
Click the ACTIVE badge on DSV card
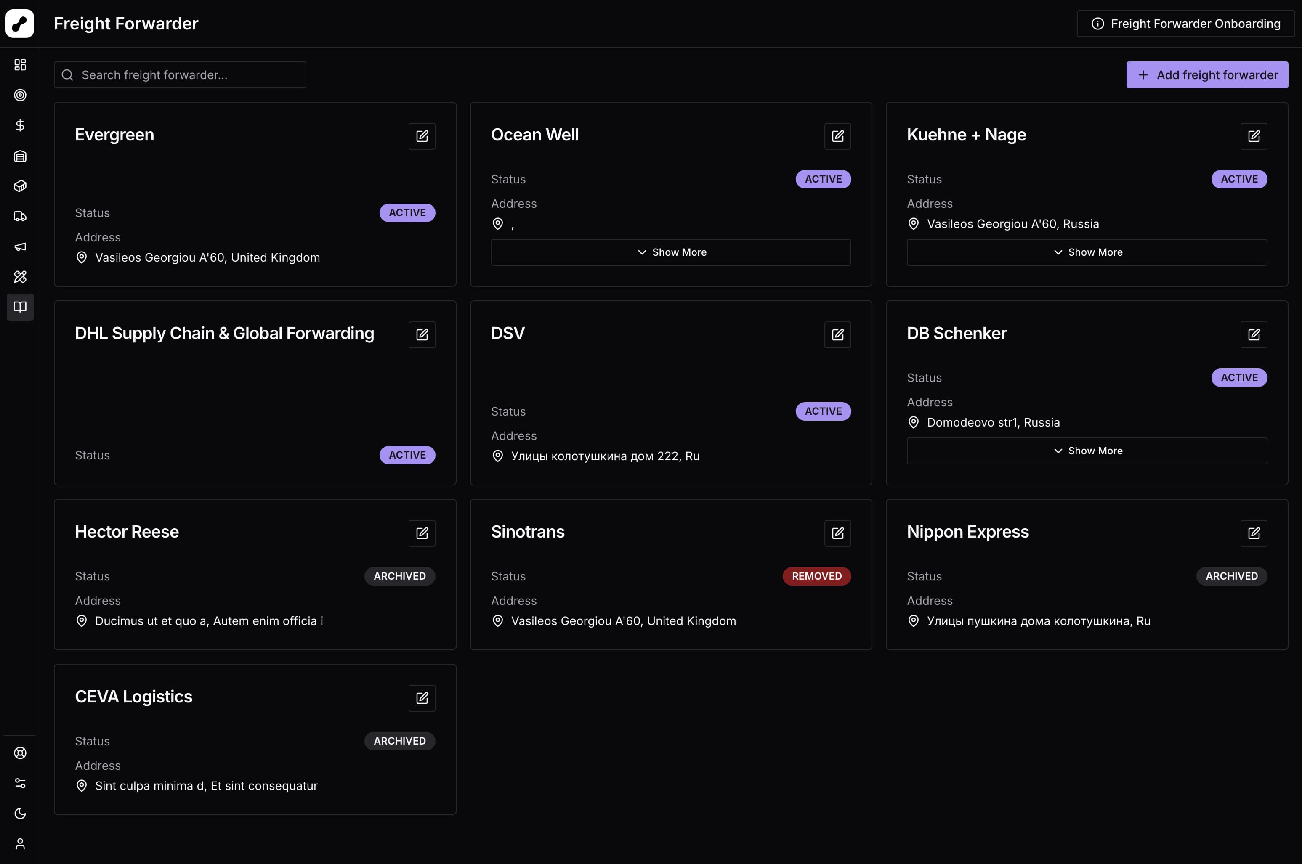pyautogui.click(x=824, y=412)
